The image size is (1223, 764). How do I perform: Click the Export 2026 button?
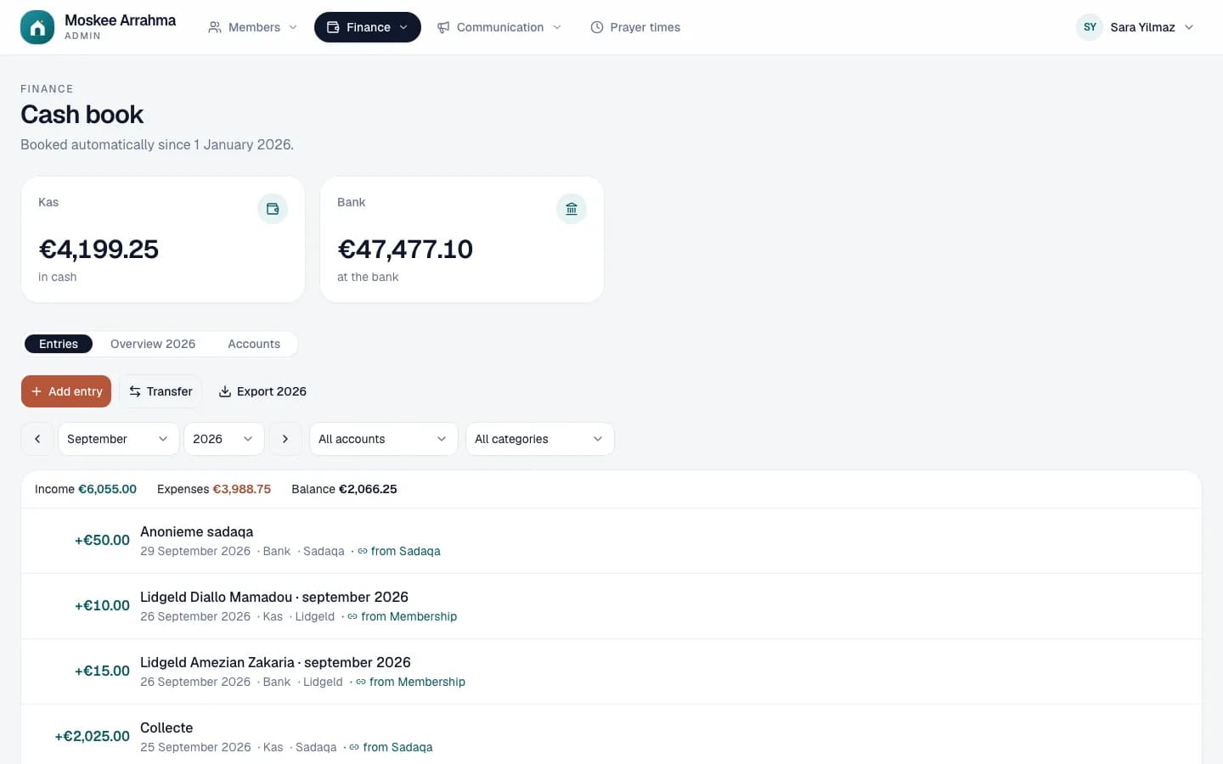[x=262, y=391]
